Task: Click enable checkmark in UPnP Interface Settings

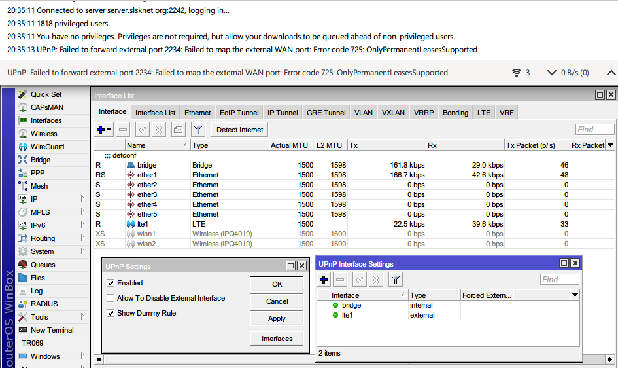Action: (360, 280)
